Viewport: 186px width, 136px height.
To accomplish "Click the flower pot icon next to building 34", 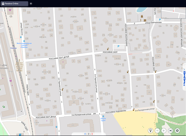I will pos(128,72).
